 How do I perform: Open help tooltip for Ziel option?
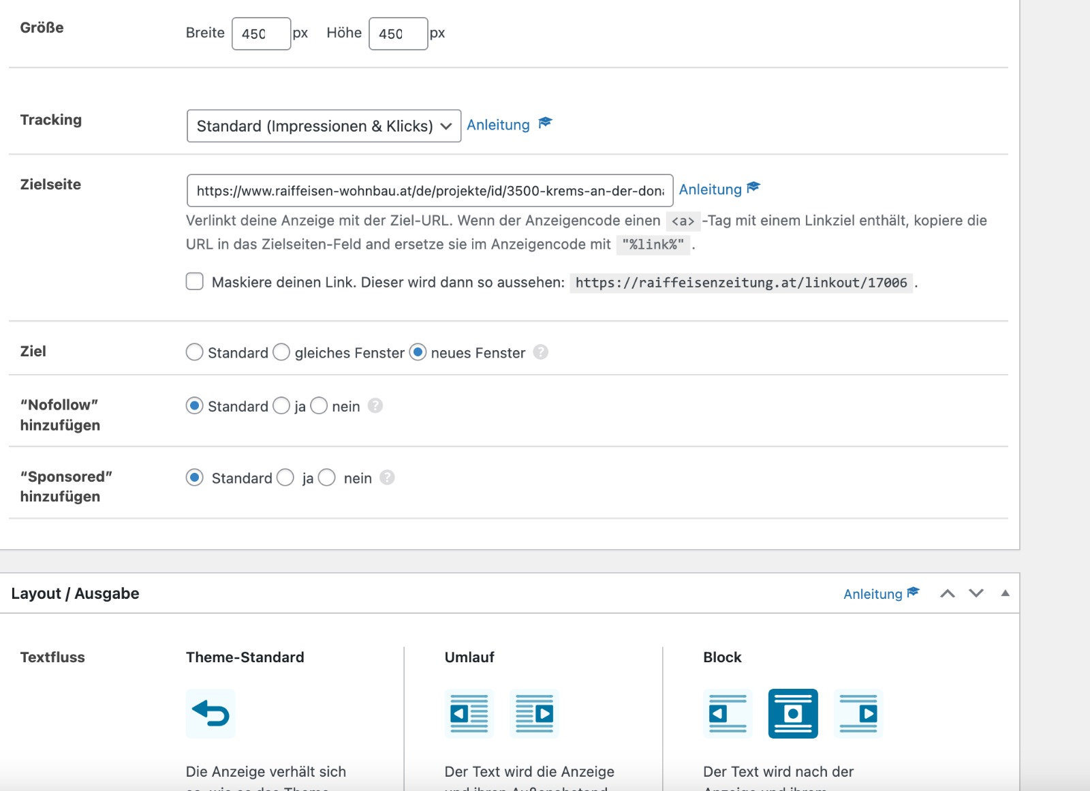pyautogui.click(x=541, y=352)
